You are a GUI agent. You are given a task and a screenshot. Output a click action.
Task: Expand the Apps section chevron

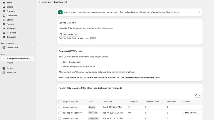click(x=33, y=54)
